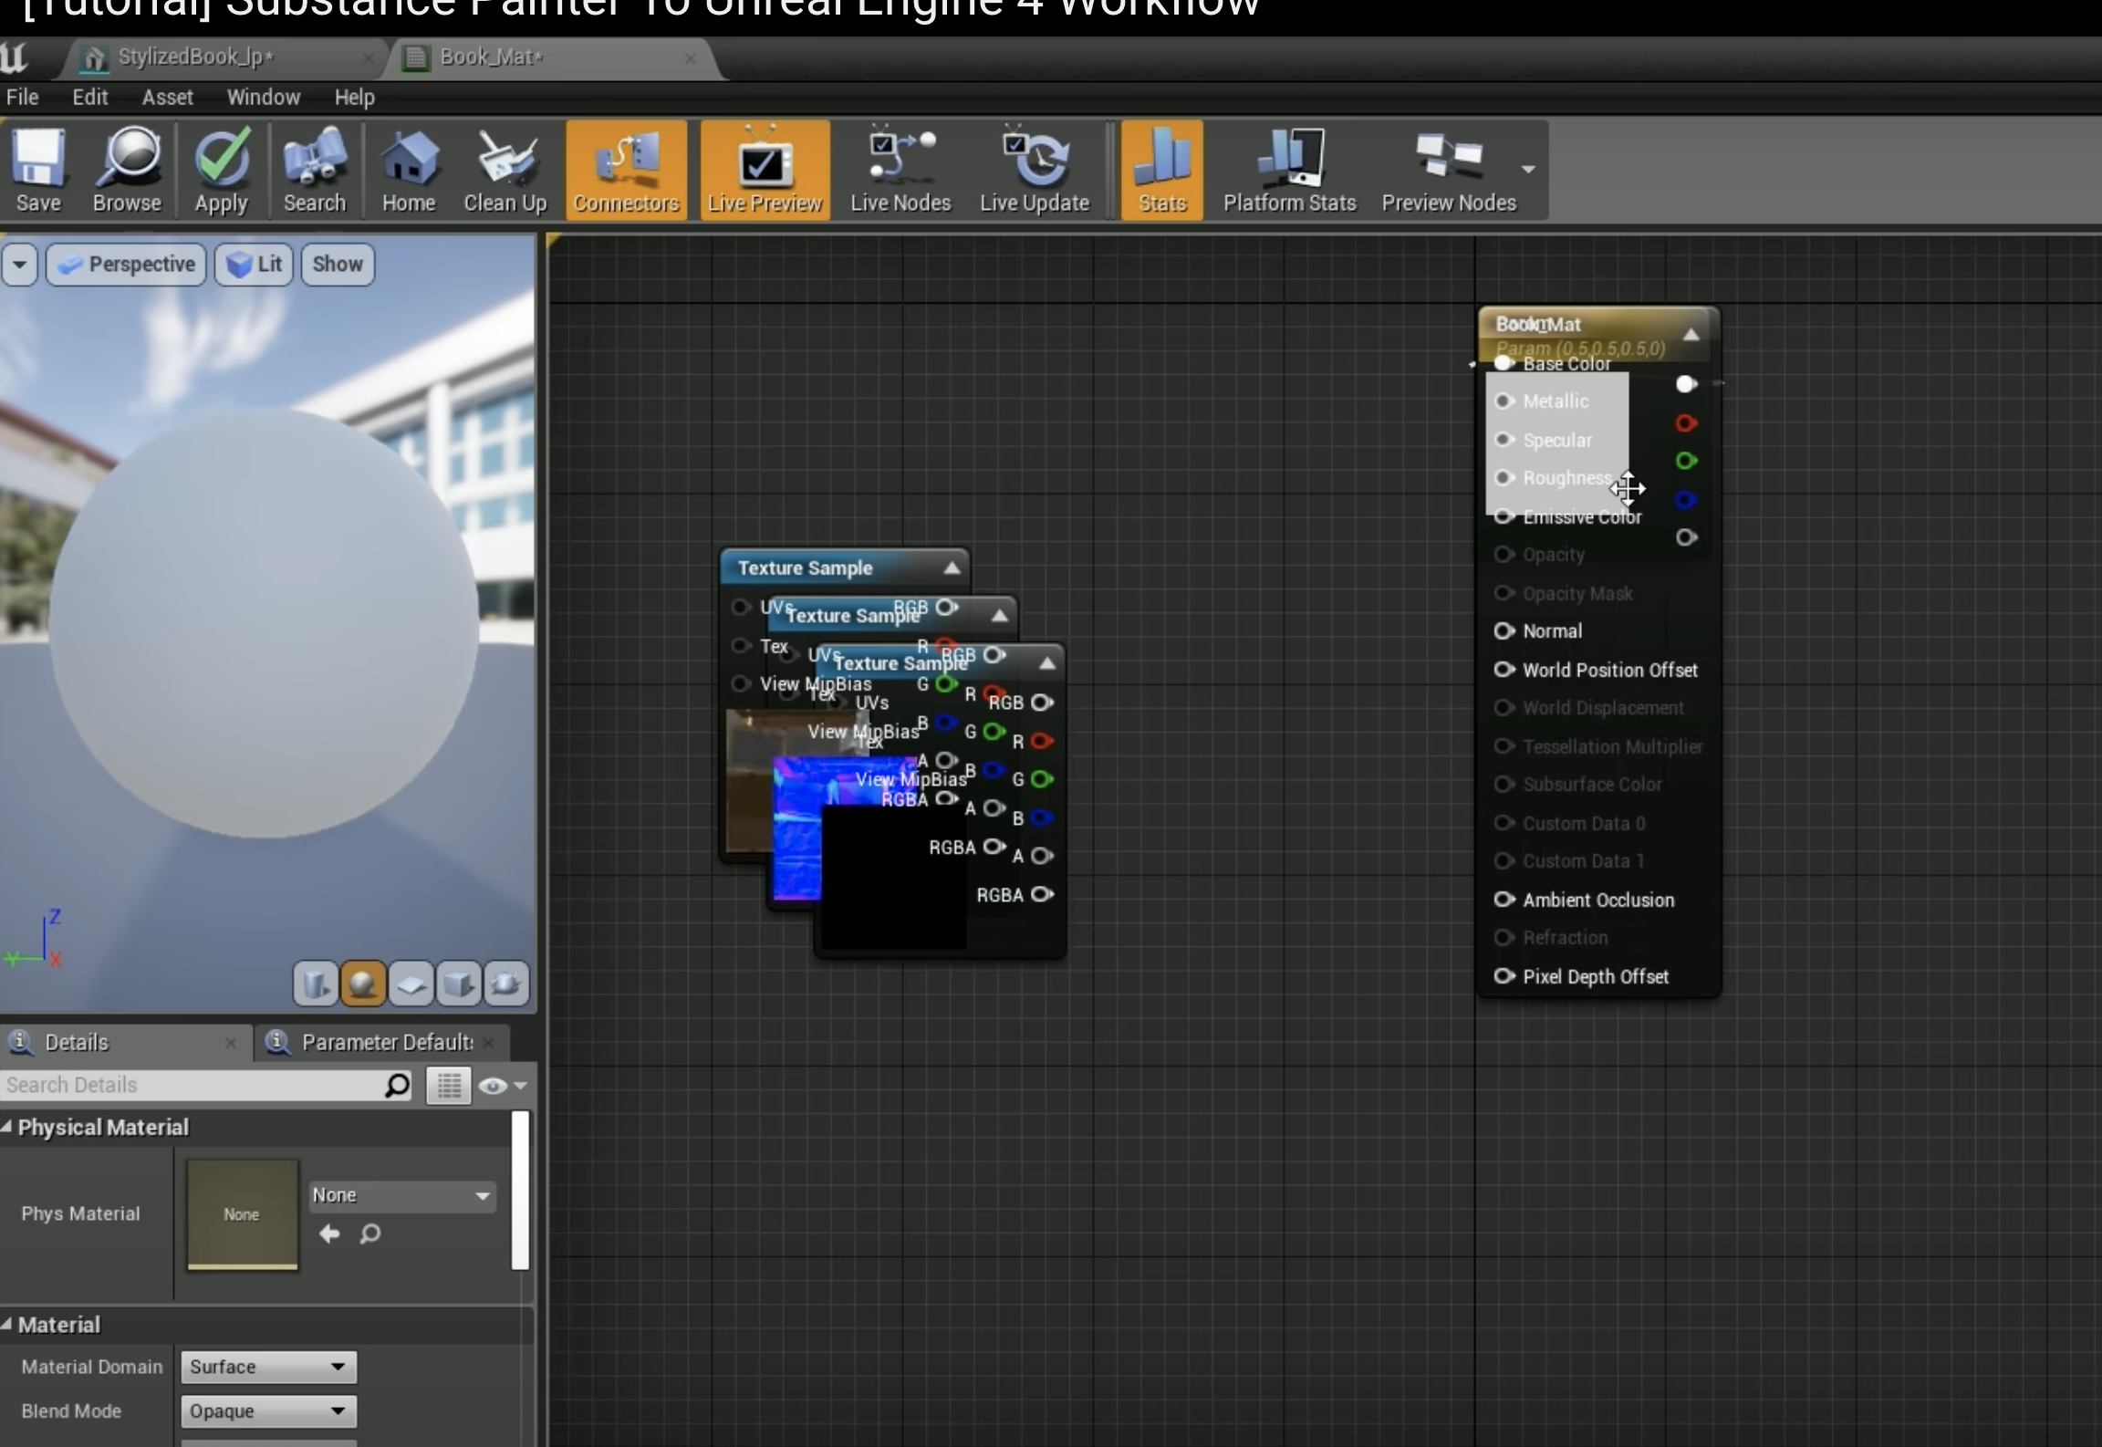
Task: Click the Browse magnifier icon
Action: [x=127, y=171]
